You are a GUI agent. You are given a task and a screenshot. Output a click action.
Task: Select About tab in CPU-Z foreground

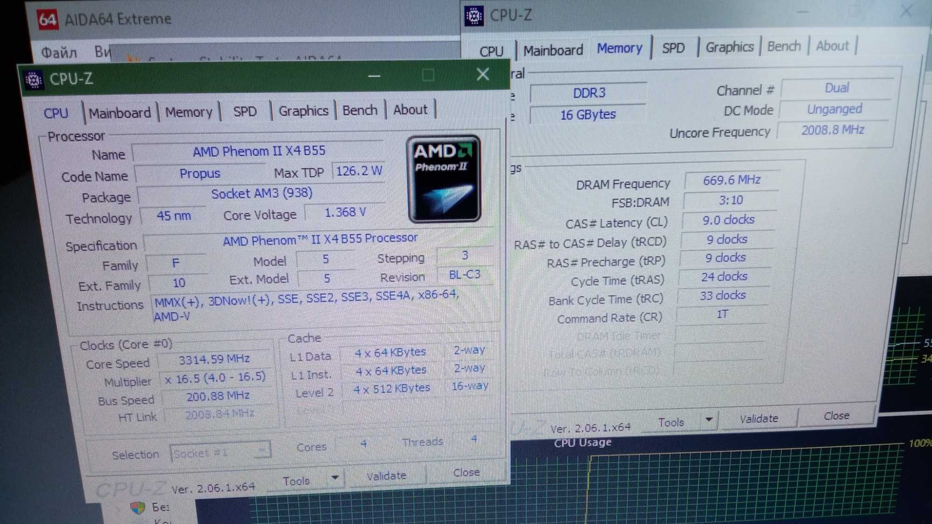pyautogui.click(x=410, y=109)
